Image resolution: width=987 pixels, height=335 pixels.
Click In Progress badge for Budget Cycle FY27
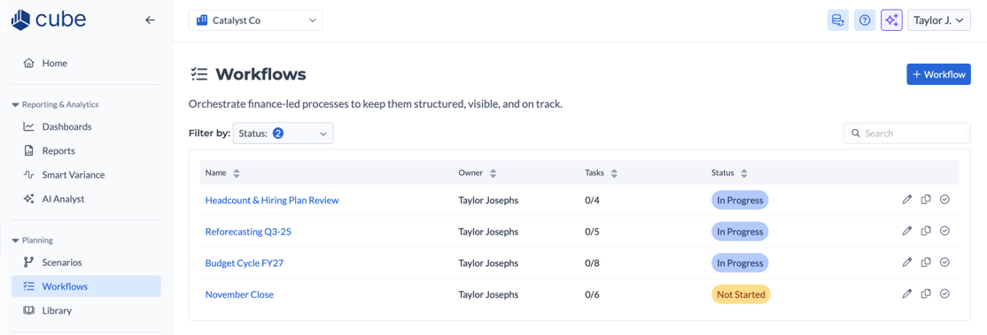[x=741, y=263]
